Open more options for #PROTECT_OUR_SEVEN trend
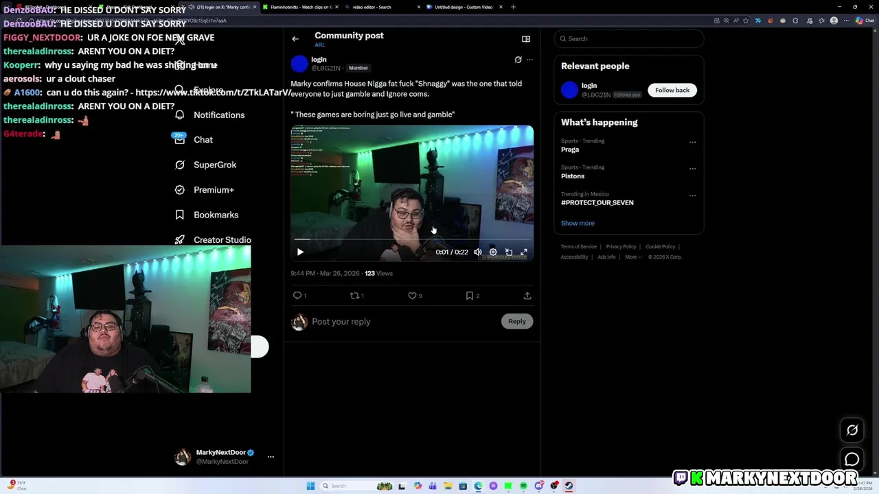The width and height of the screenshot is (879, 494). [x=692, y=195]
